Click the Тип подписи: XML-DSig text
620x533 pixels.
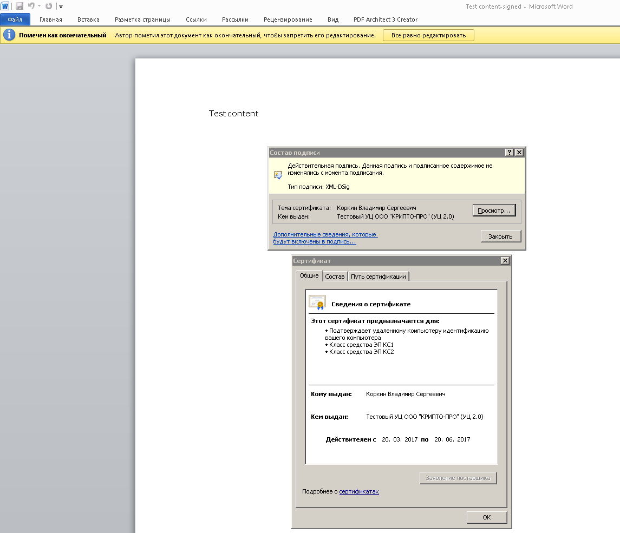pos(319,187)
